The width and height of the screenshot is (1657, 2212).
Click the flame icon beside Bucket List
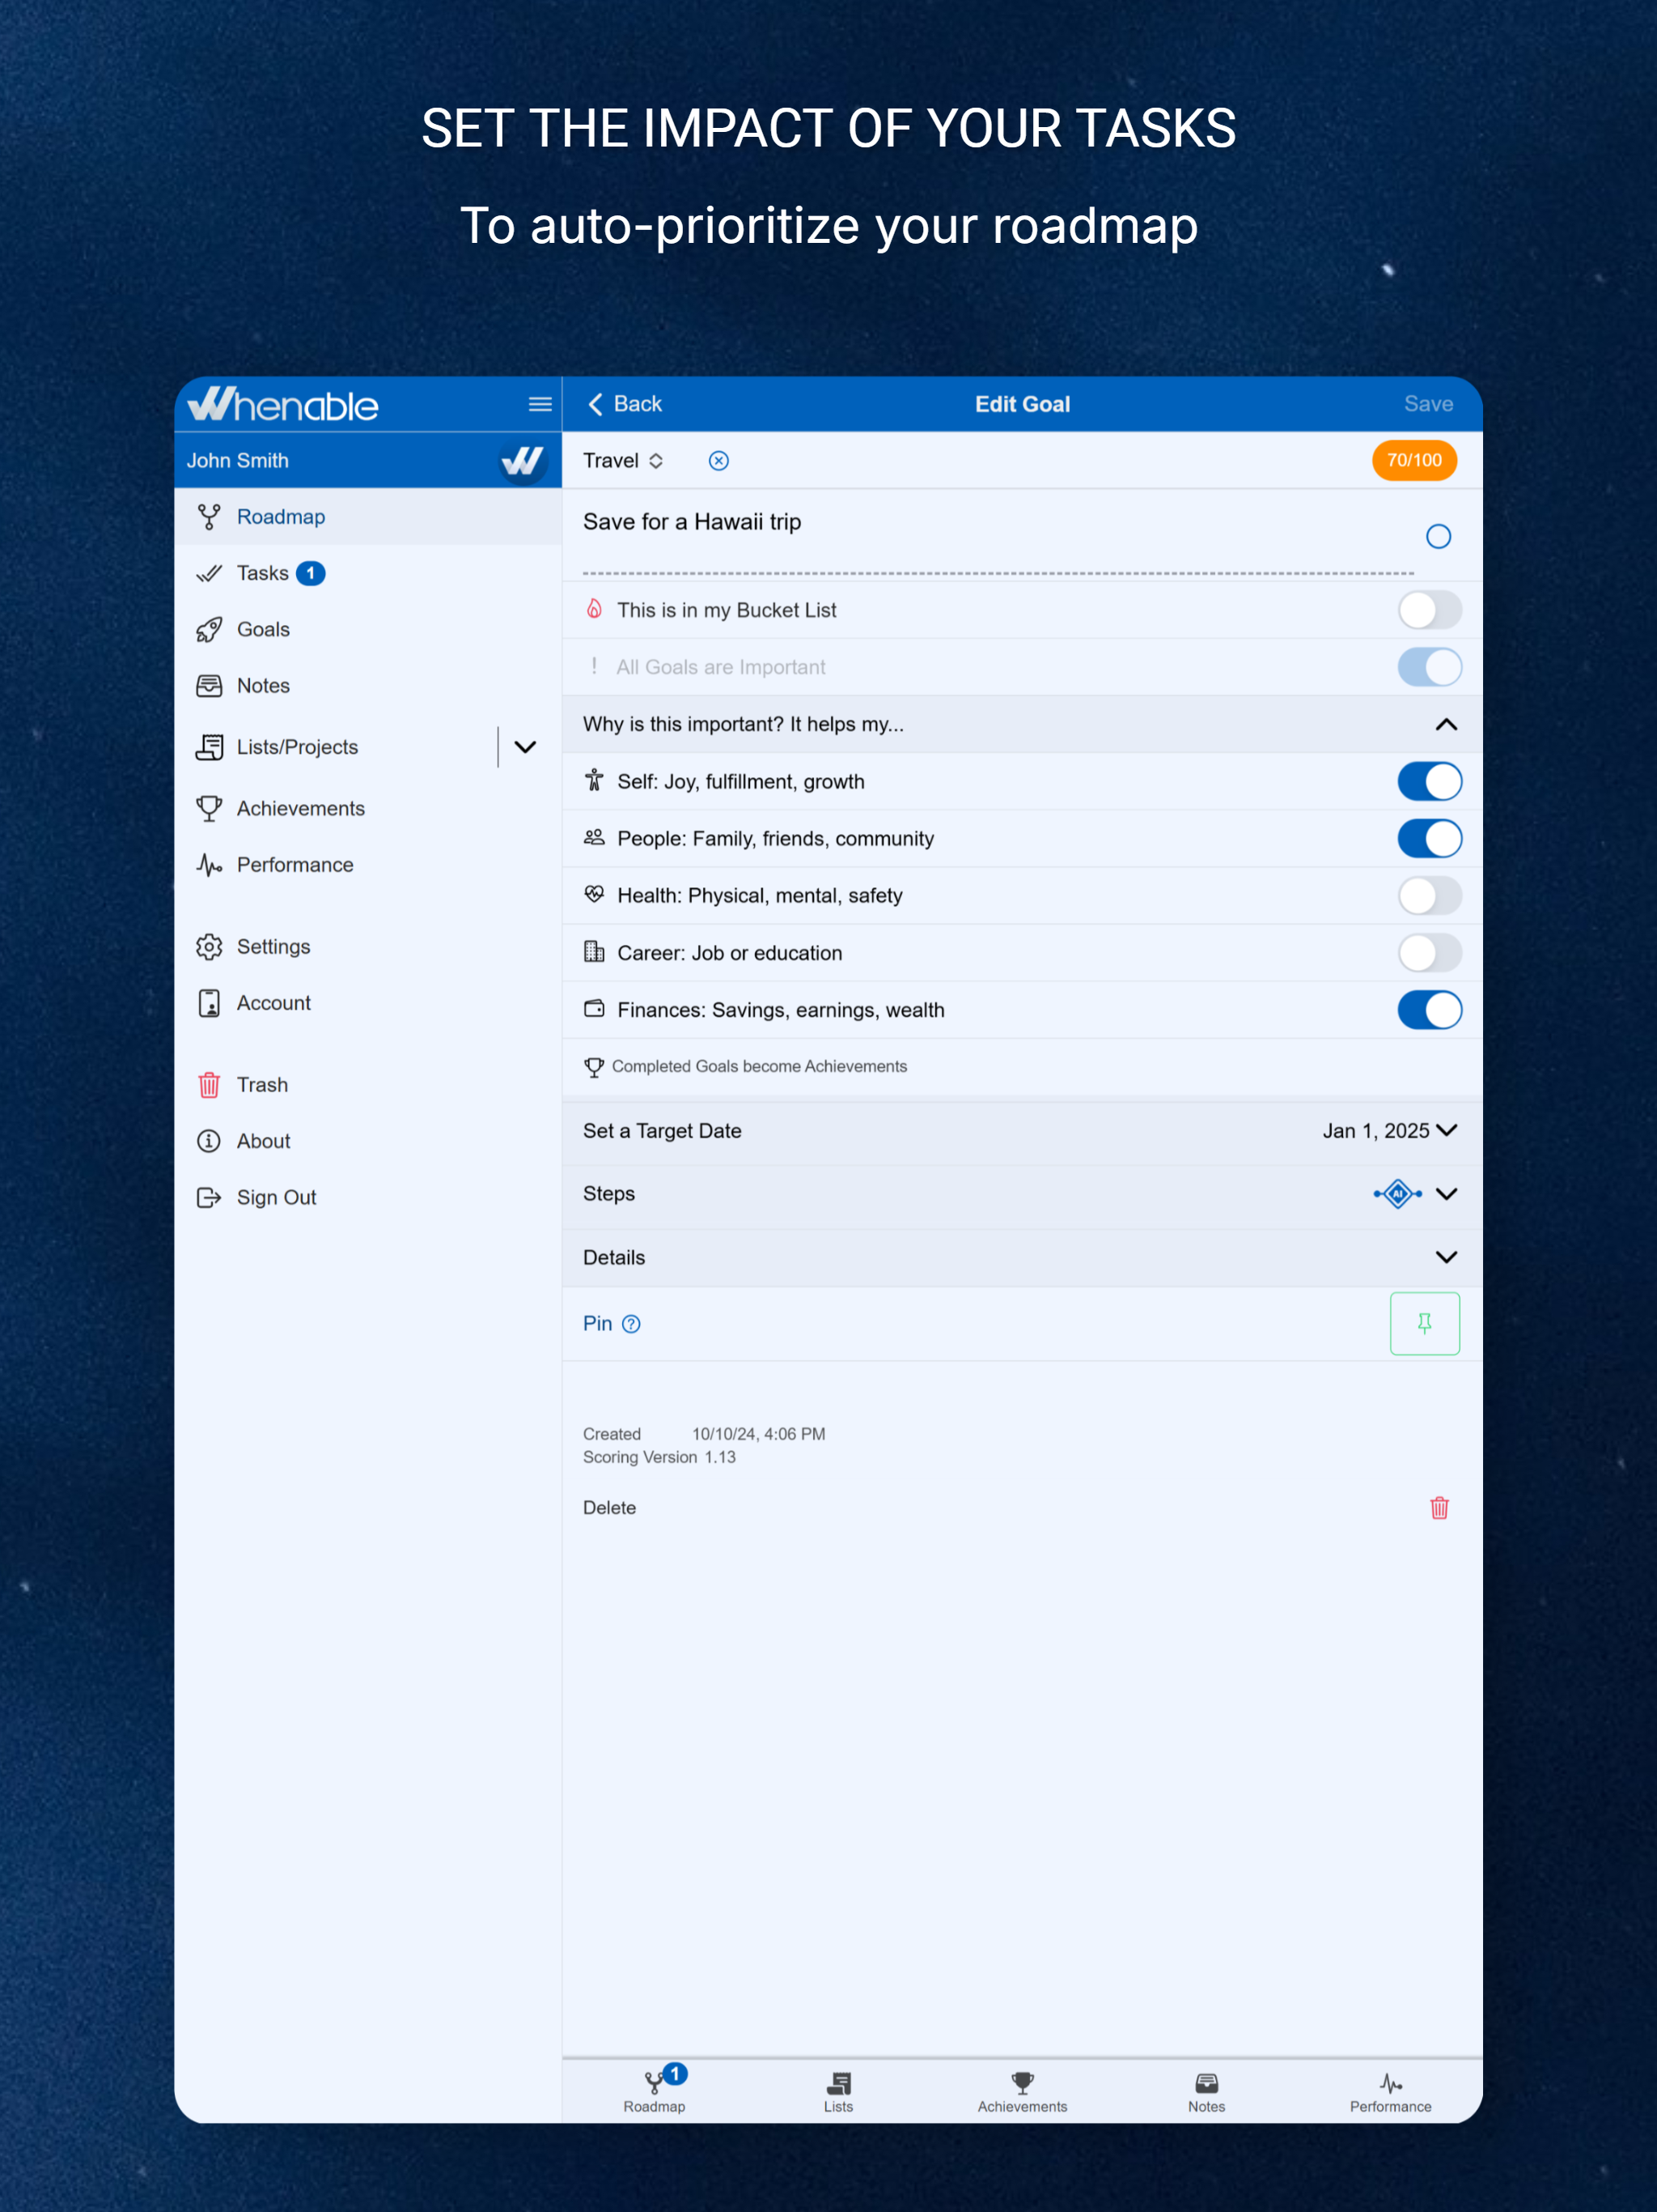(x=594, y=609)
